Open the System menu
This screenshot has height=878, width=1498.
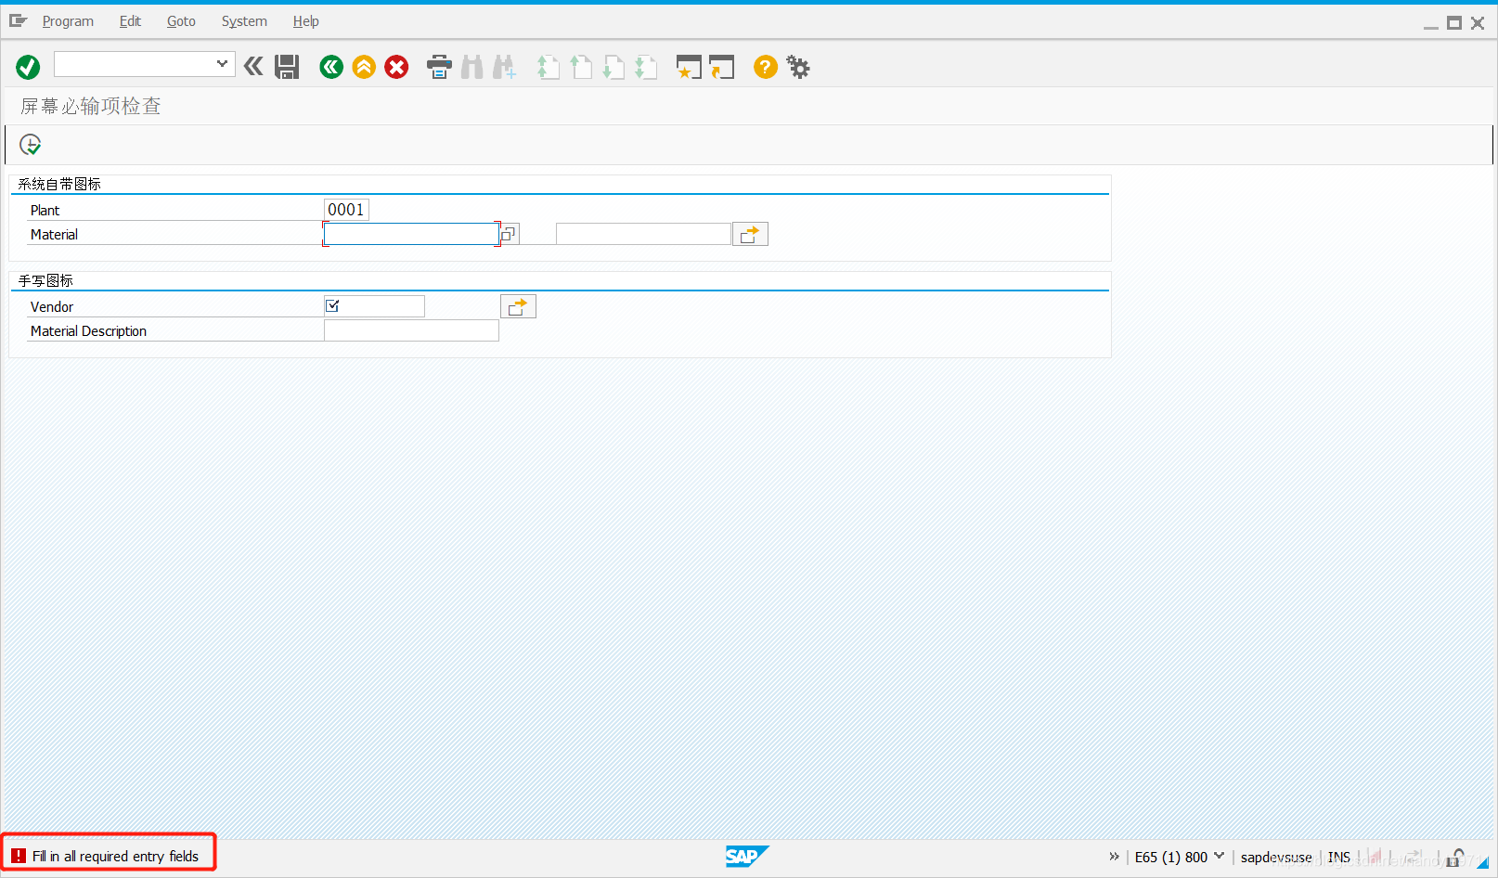click(x=244, y=20)
